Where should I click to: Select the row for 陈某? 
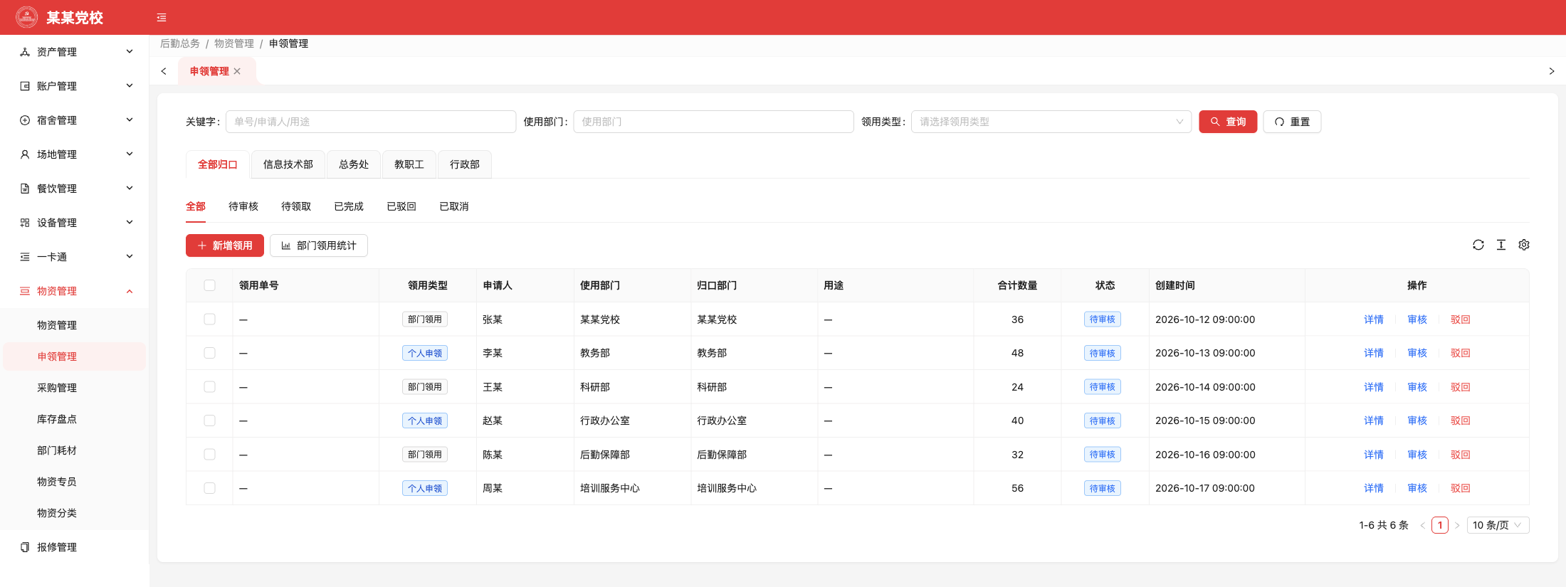tap(209, 455)
